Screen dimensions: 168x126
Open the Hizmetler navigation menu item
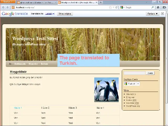pos(33,64)
